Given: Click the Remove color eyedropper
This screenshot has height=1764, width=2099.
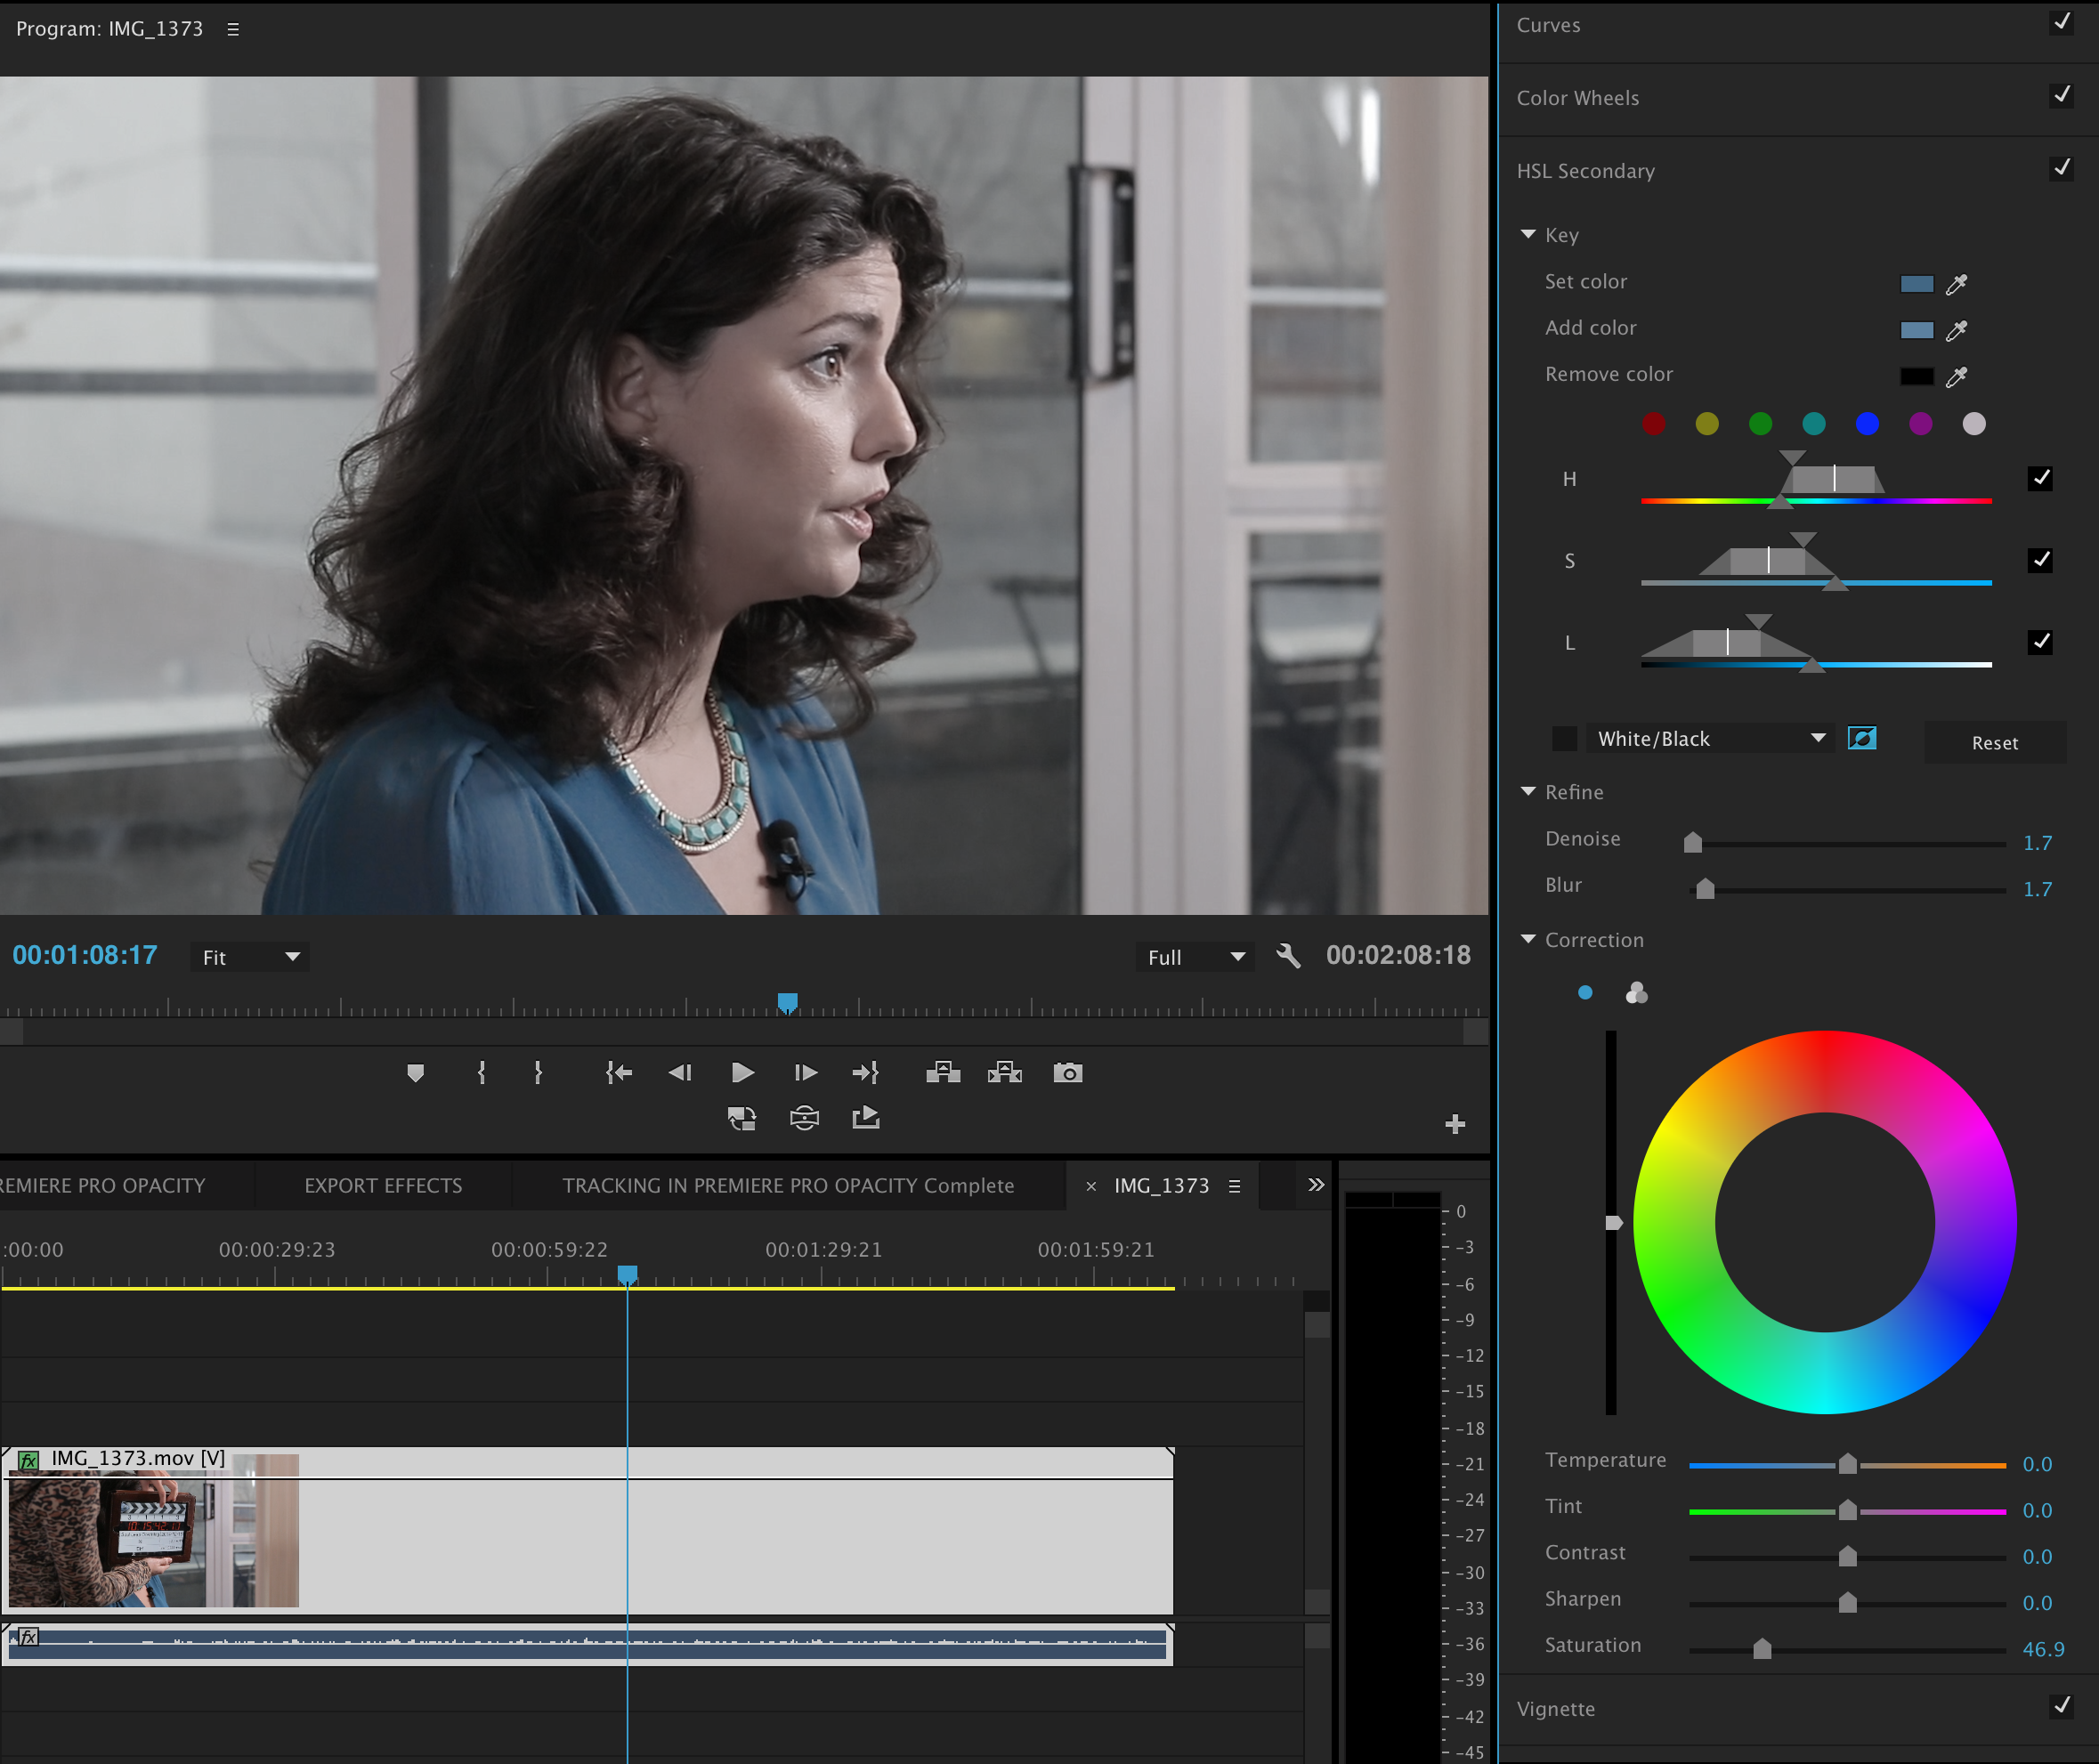Looking at the screenshot, I should 1956,377.
